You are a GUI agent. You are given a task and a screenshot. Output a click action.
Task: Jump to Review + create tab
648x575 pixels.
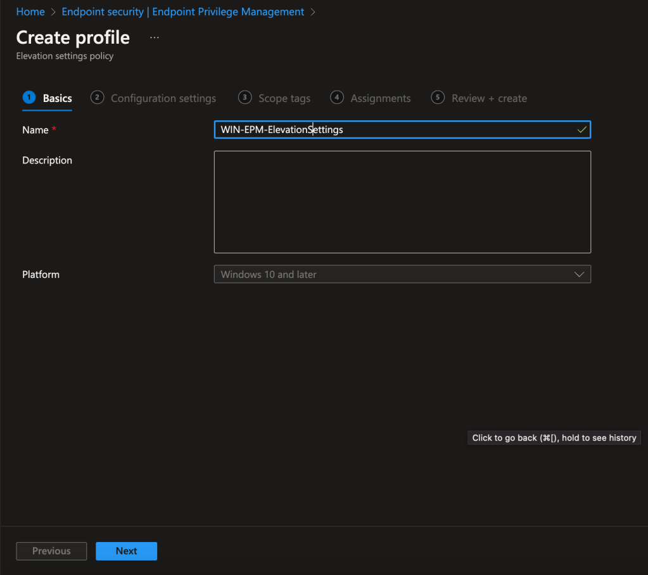click(x=489, y=98)
